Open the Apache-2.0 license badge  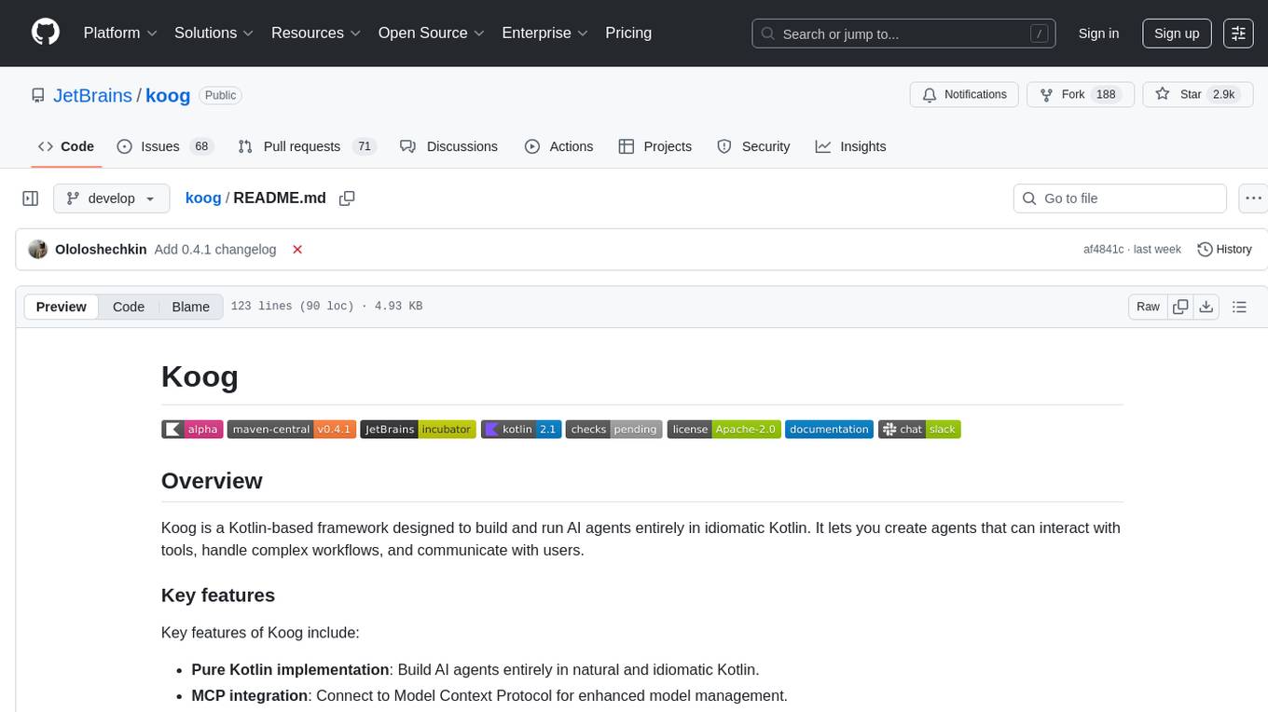pyautogui.click(x=724, y=430)
